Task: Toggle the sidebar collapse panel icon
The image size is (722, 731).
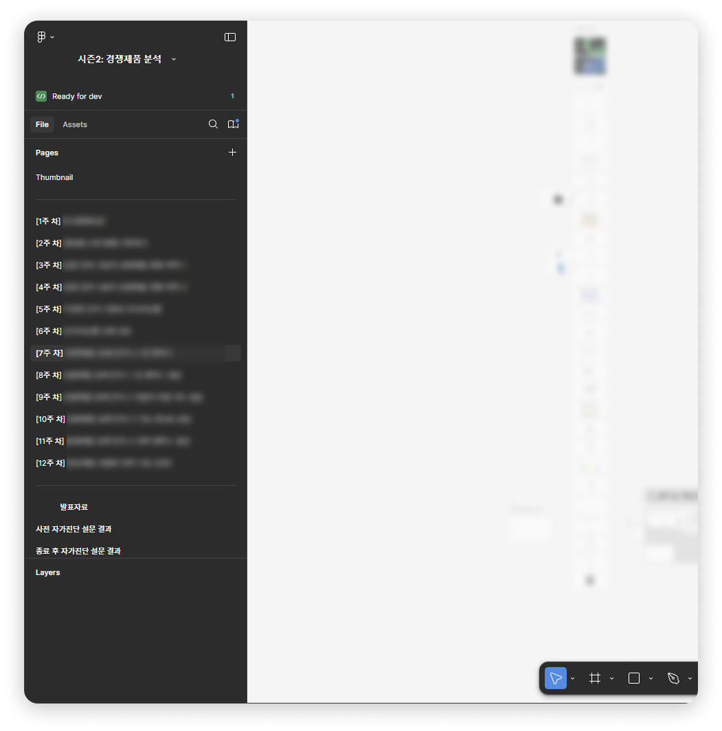Action: coord(230,37)
